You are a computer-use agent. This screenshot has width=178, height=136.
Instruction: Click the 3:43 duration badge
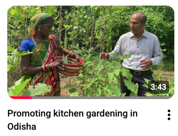click(x=158, y=87)
